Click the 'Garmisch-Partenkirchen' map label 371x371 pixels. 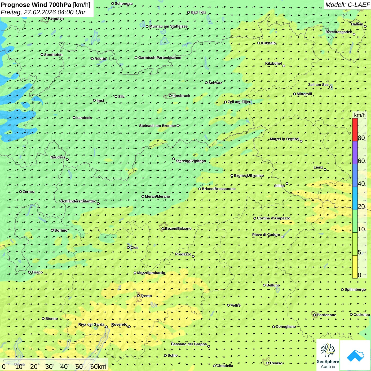click(160, 58)
